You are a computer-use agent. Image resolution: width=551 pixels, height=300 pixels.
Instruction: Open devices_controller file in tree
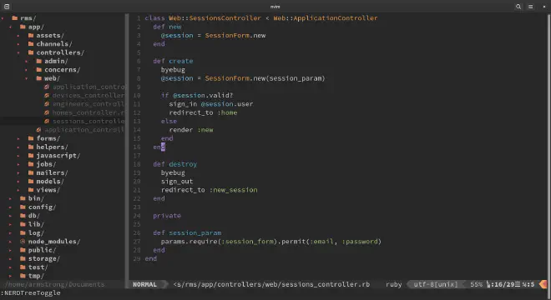point(88,96)
